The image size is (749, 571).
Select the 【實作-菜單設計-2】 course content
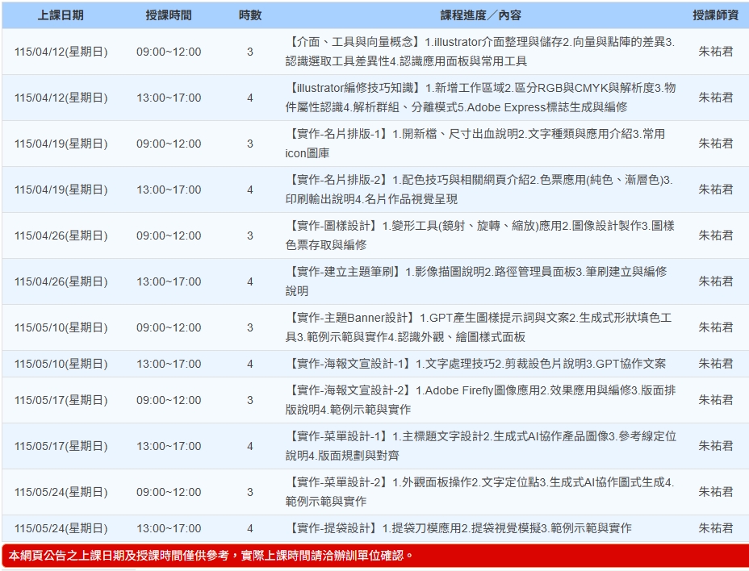[480, 492]
